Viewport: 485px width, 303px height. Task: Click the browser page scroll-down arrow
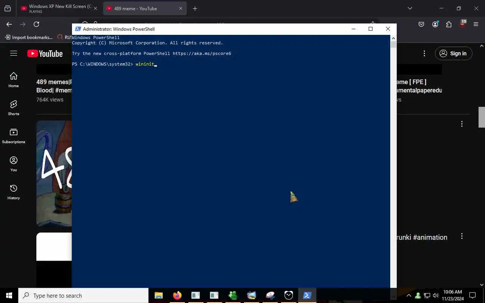click(x=482, y=285)
